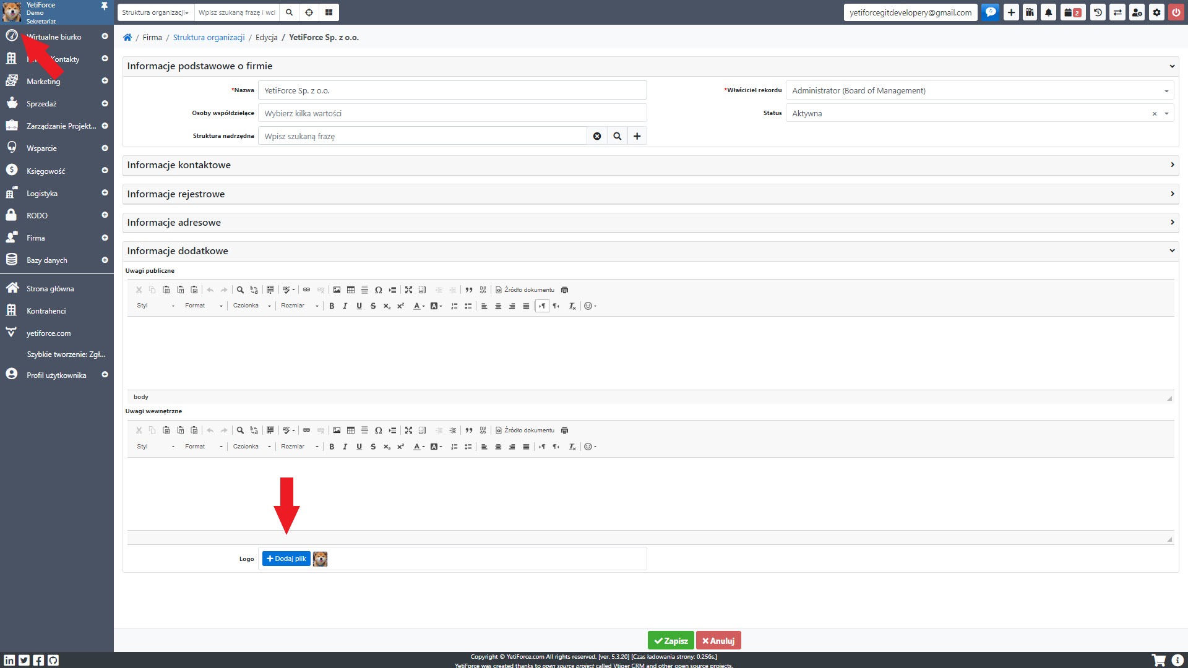Screen dimensions: 1188x668
Task: Open Marketing menu in sidebar
Action: [57, 82]
